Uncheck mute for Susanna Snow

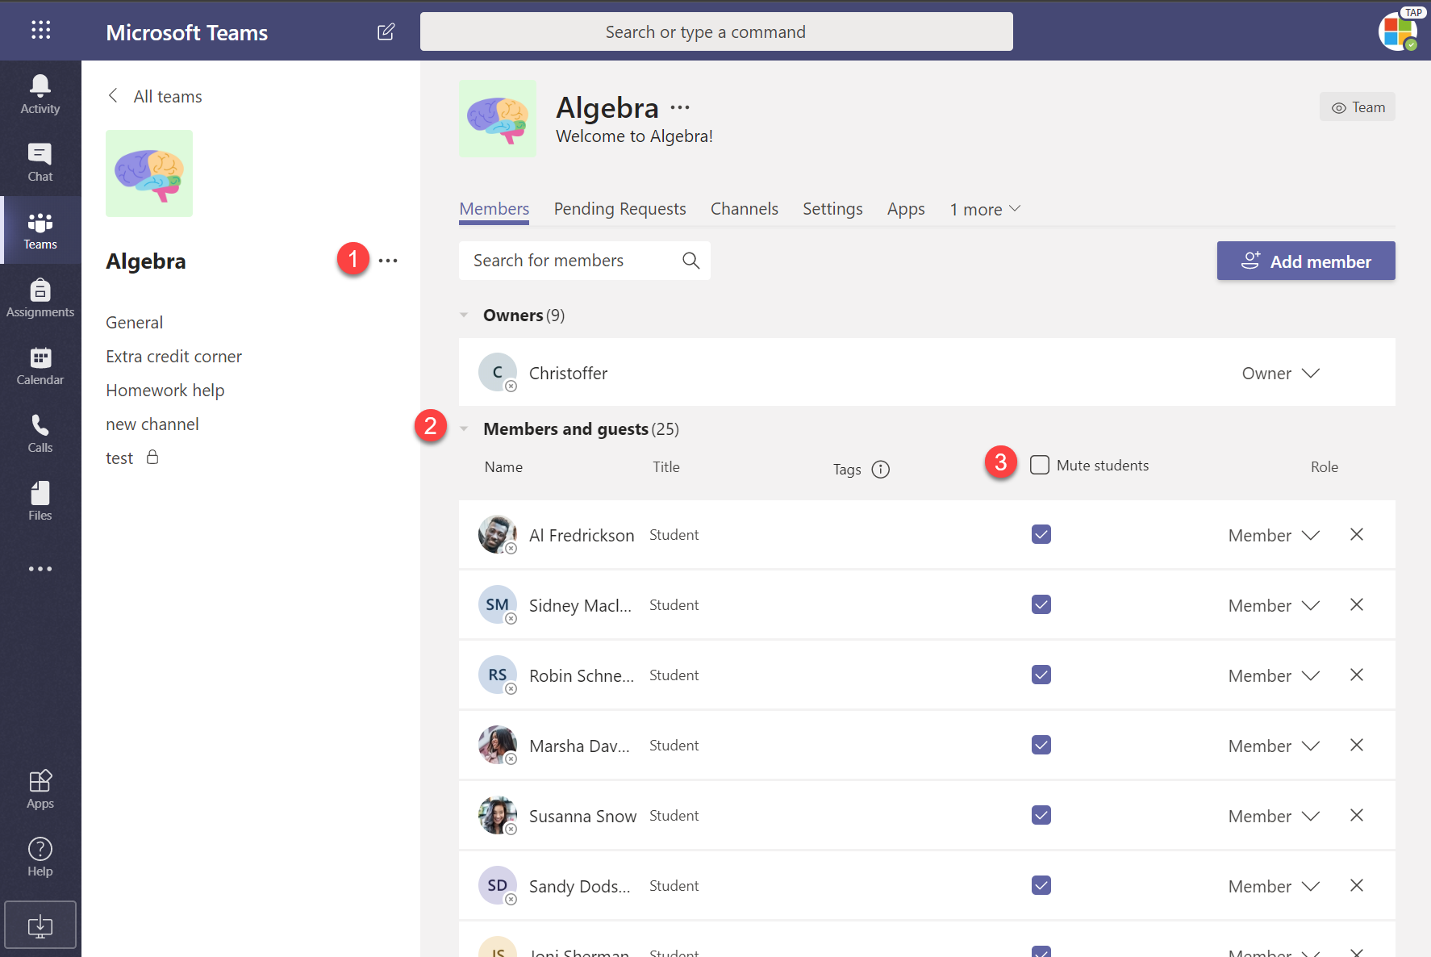click(1041, 816)
